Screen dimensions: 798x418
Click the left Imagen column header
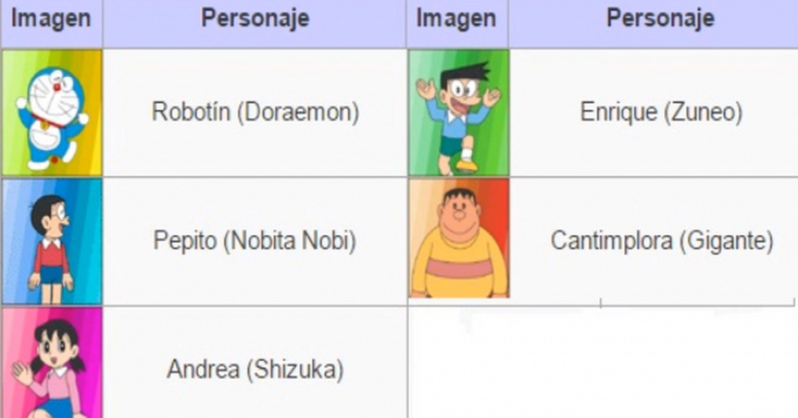[x=51, y=19]
